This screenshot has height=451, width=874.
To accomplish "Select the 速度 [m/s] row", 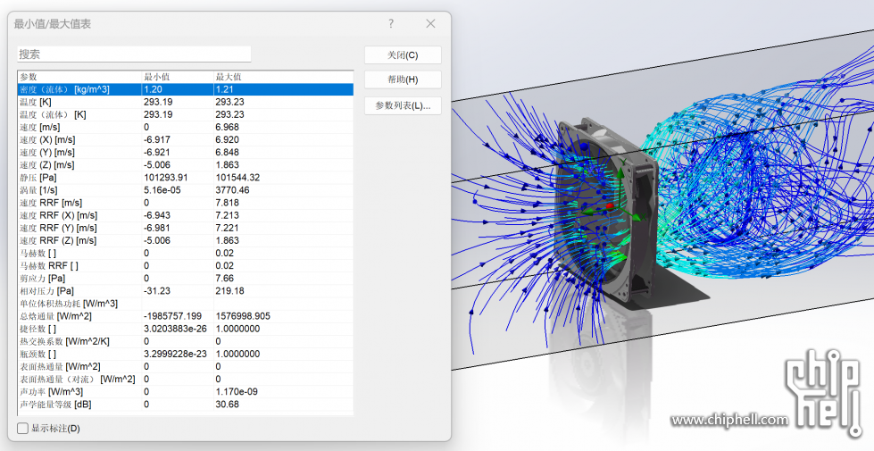I will pyautogui.click(x=186, y=127).
